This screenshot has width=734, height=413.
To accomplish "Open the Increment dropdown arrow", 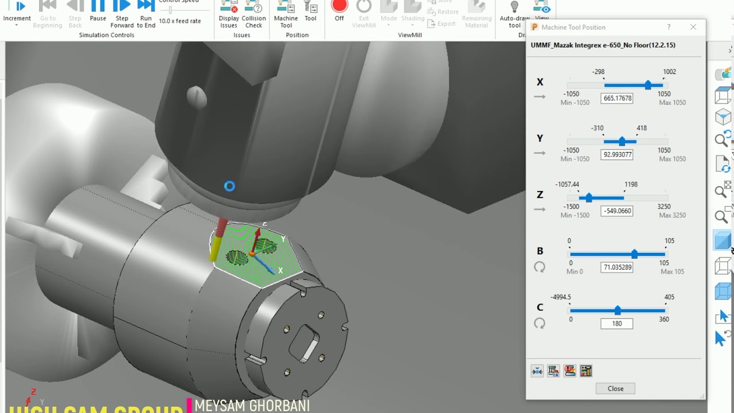I will (x=17, y=26).
